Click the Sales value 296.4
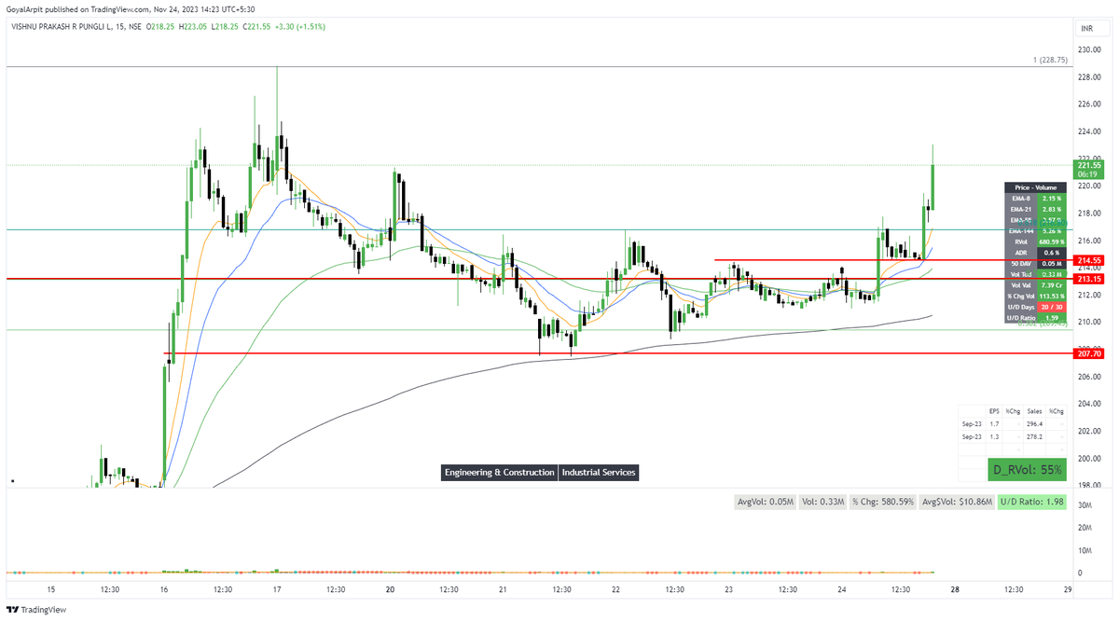Viewport: 1119px width, 621px height. [1034, 423]
